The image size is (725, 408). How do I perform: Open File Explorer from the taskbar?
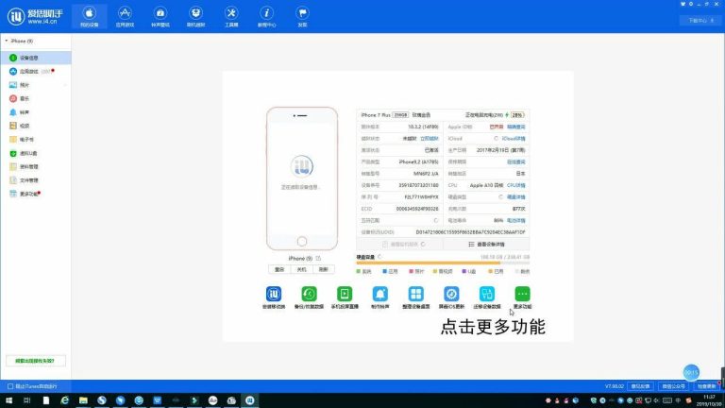[83, 400]
